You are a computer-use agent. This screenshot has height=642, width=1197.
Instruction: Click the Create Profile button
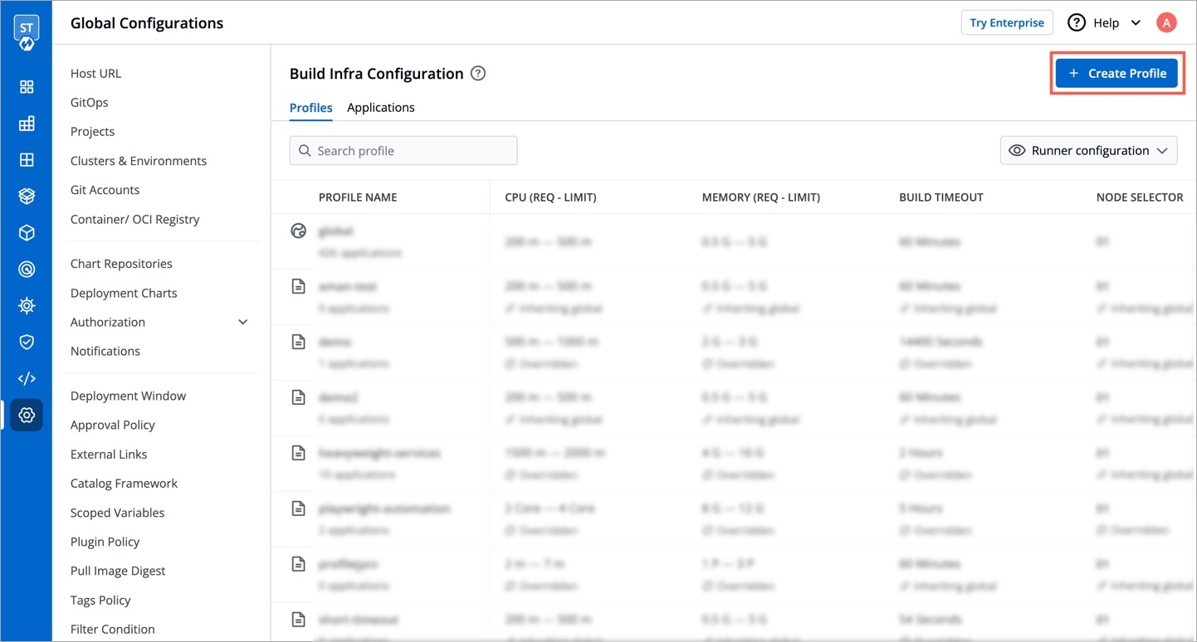pos(1116,73)
